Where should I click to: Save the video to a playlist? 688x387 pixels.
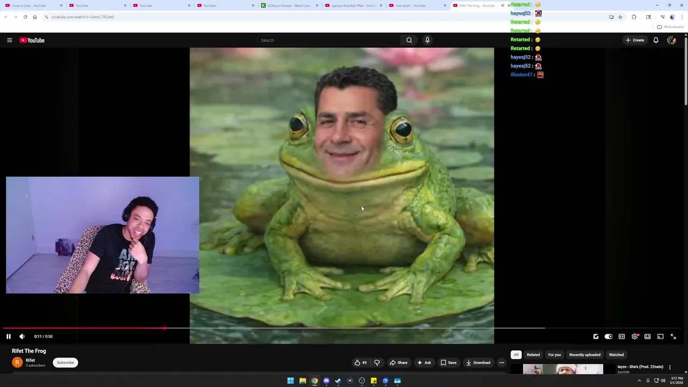pos(448,363)
